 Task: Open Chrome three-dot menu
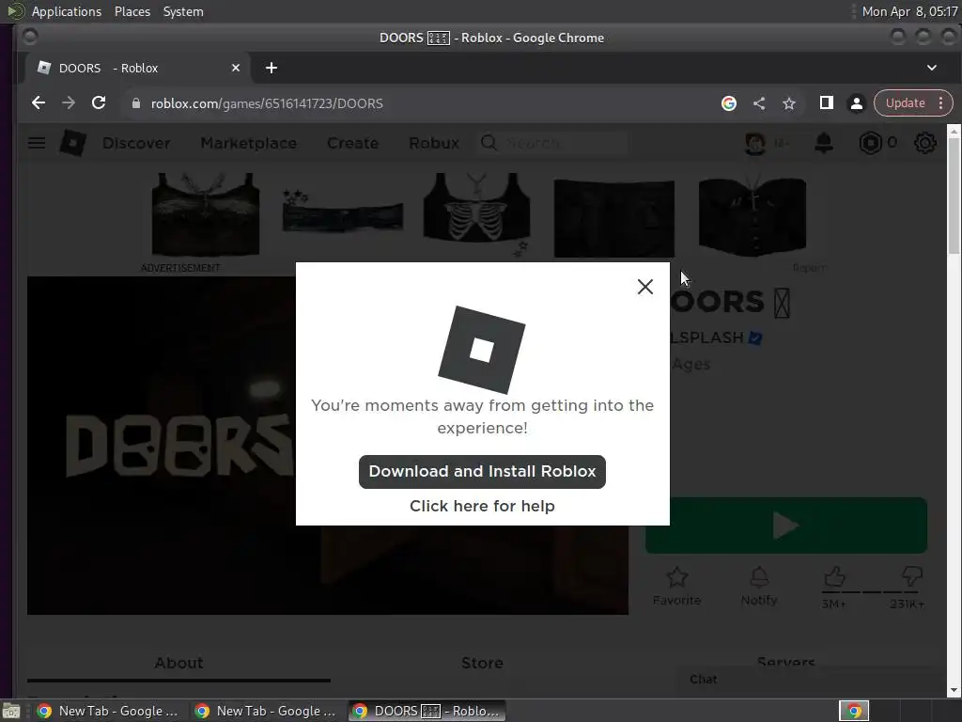(940, 103)
